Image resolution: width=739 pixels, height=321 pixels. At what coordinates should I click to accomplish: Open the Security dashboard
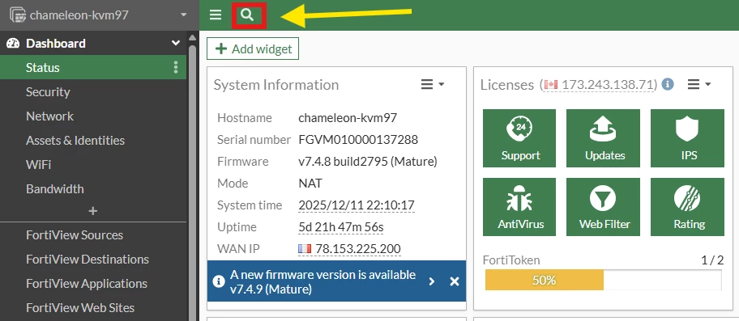pyautogui.click(x=93, y=91)
